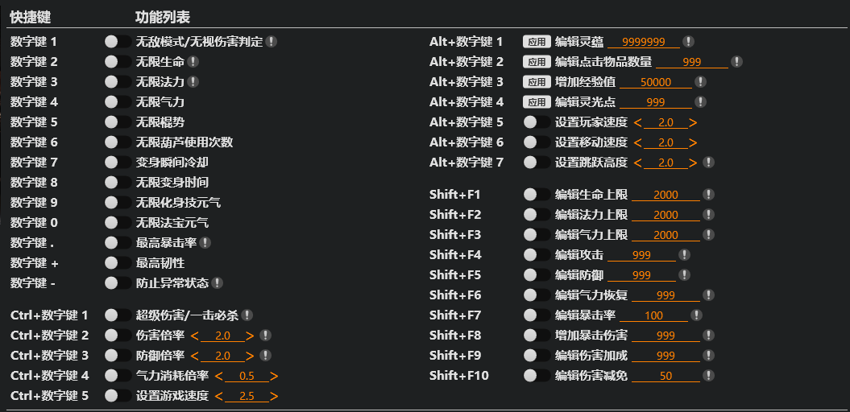The image size is (850, 412).
Task: Click info icon at end of 增加经验值 row
Action: 700,82
